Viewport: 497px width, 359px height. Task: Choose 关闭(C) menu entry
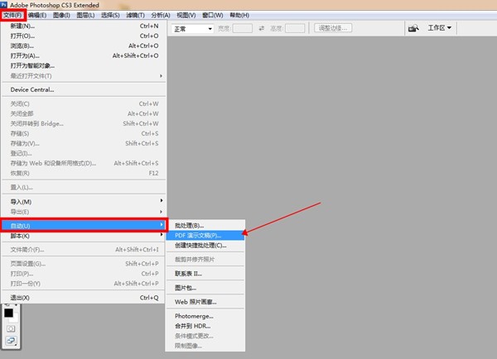pyautogui.click(x=84, y=104)
